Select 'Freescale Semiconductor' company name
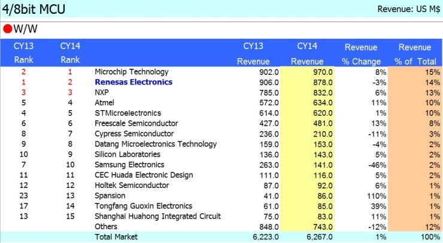The width and height of the screenshot is (443, 243). [136, 123]
